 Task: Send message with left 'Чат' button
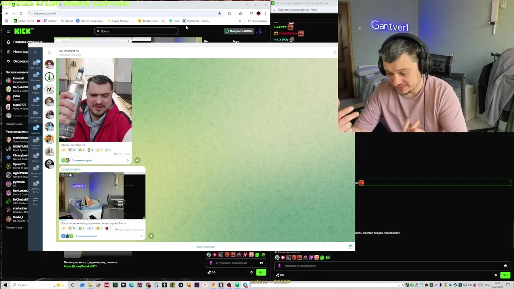click(261, 272)
